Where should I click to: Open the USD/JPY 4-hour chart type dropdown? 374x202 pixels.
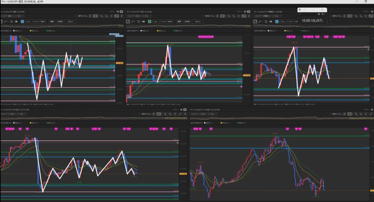267,16
